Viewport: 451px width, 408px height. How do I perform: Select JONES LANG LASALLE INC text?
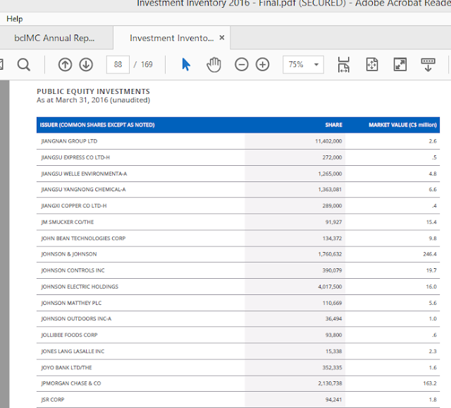[x=73, y=352]
